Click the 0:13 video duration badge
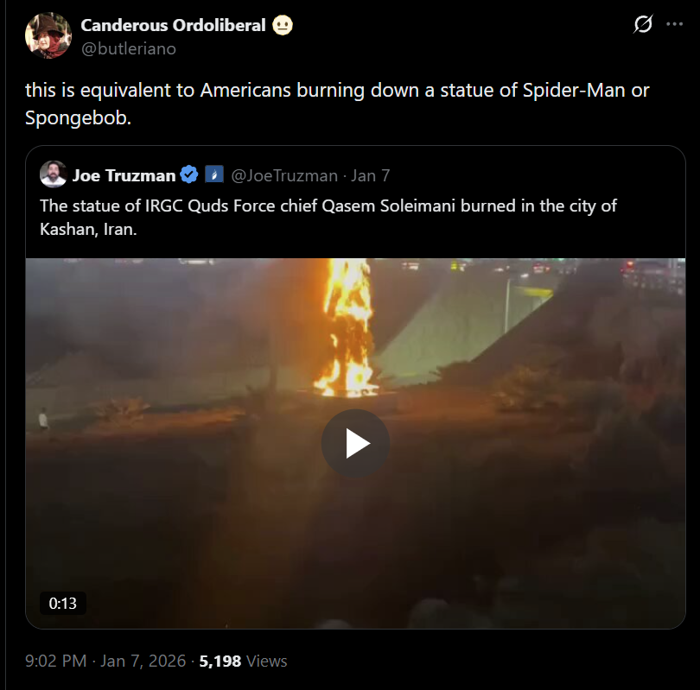 pos(64,603)
